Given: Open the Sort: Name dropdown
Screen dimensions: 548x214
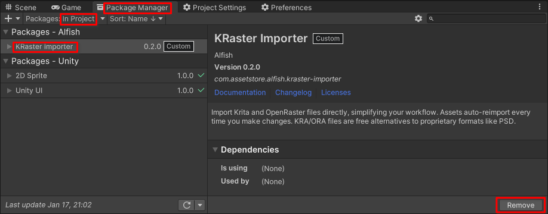Looking at the screenshot, I should [x=136, y=19].
